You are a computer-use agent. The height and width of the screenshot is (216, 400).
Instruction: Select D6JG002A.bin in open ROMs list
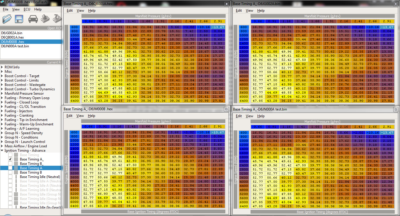pos(31,33)
